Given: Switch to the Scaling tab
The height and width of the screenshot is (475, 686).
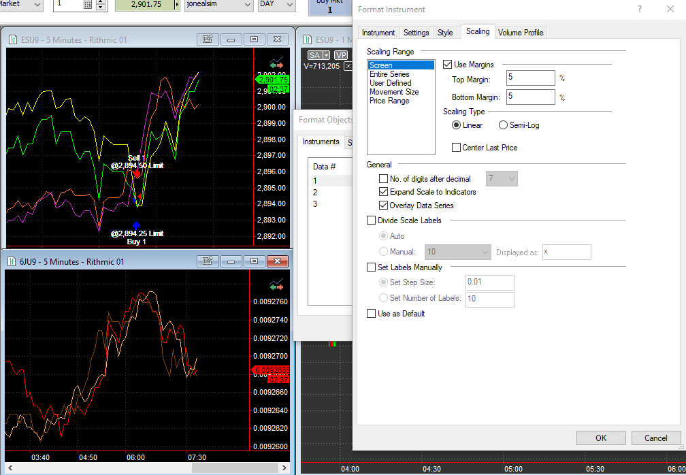Looking at the screenshot, I should tap(478, 31).
